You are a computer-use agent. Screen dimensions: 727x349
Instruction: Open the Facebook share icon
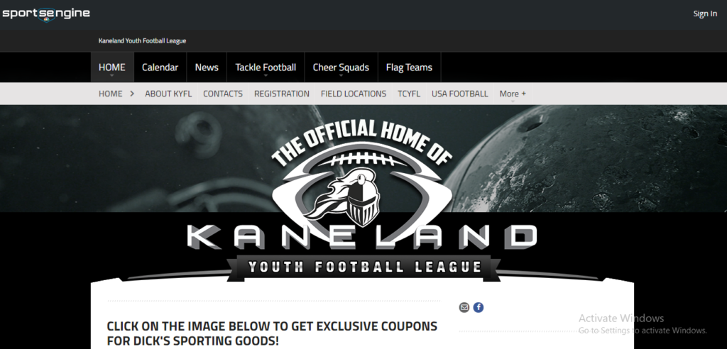(x=479, y=307)
